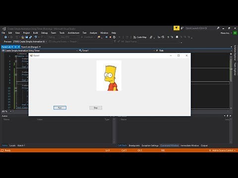Switch to the Breakpoints tab
The width and height of the screenshot is (238, 178).
[x=134, y=145]
